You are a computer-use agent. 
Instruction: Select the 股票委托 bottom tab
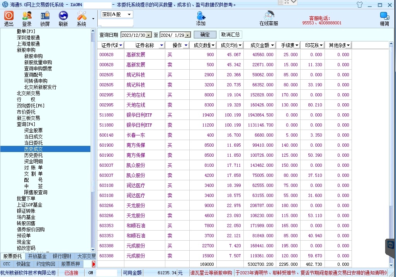pyautogui.click(x=13, y=256)
